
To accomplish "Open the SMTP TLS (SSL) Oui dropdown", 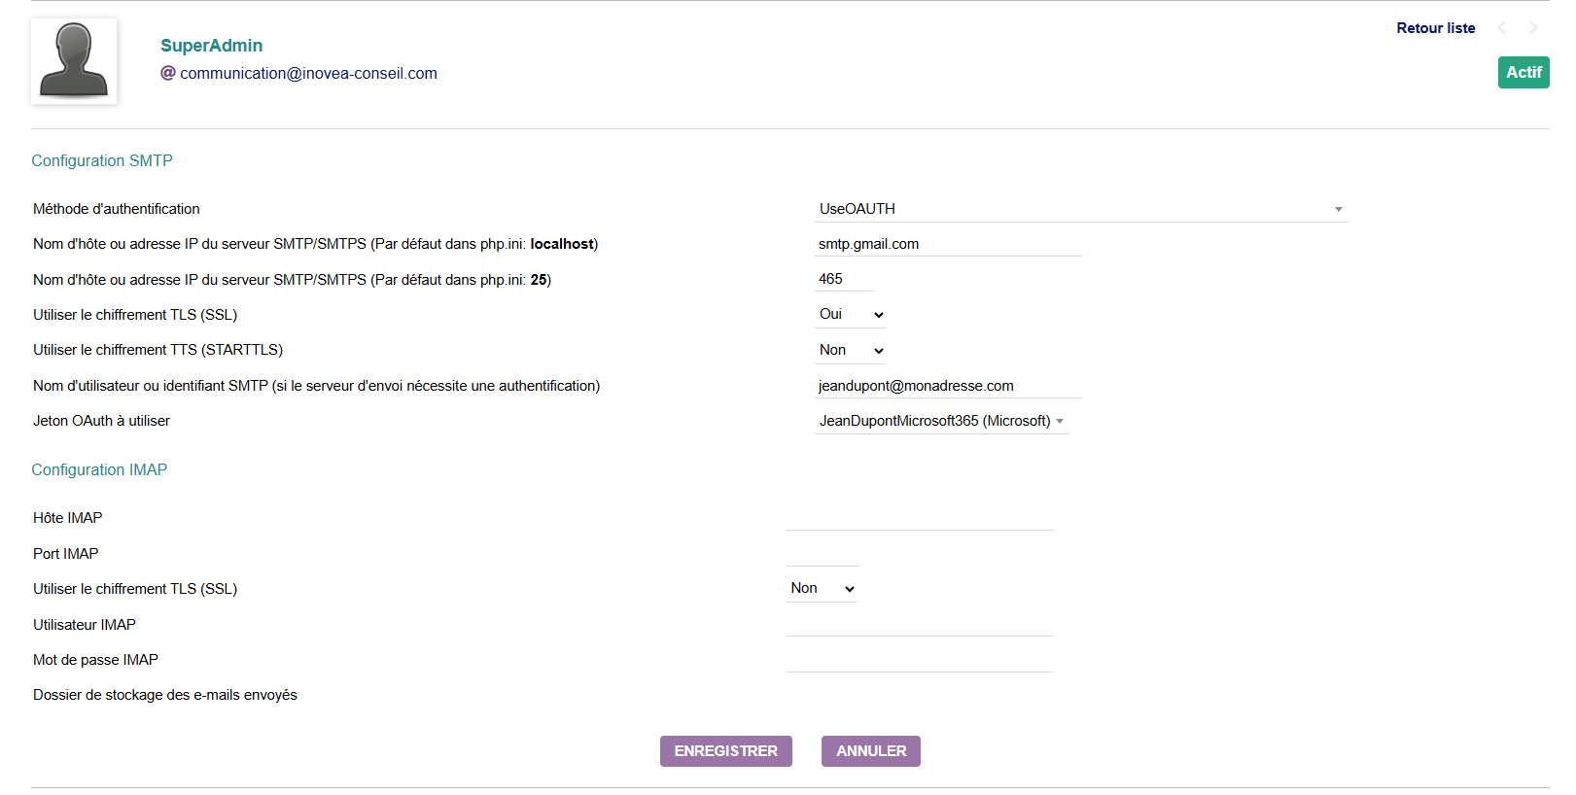I will click(x=851, y=315).
